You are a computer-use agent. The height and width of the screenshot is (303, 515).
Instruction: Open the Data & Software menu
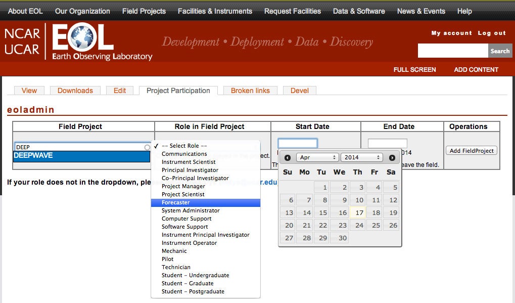(x=359, y=11)
